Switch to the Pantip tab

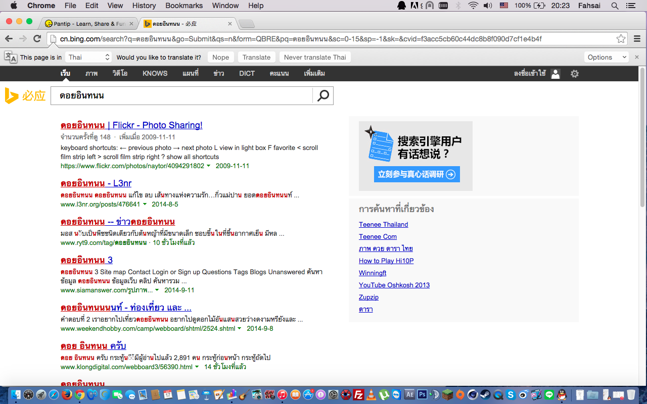(89, 24)
